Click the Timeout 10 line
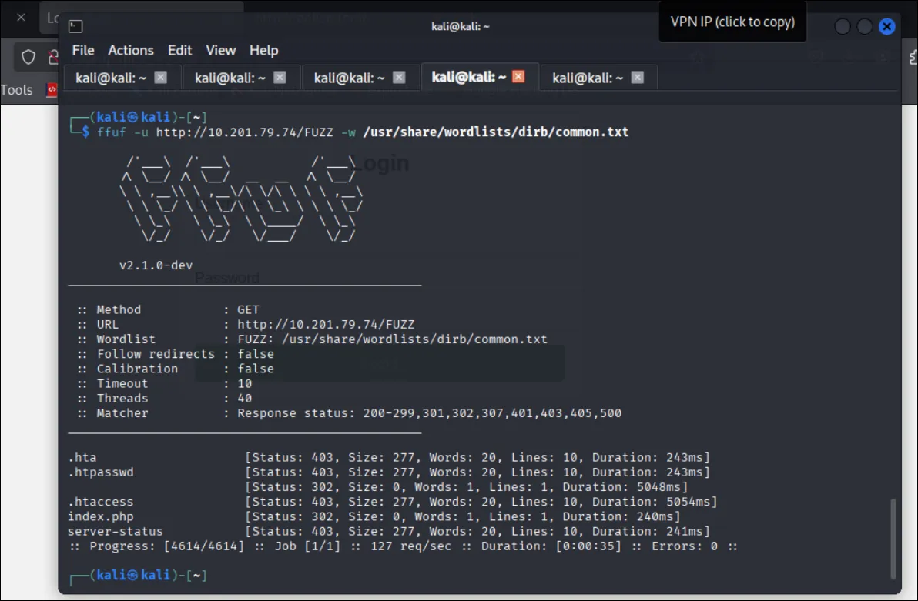 tap(165, 383)
